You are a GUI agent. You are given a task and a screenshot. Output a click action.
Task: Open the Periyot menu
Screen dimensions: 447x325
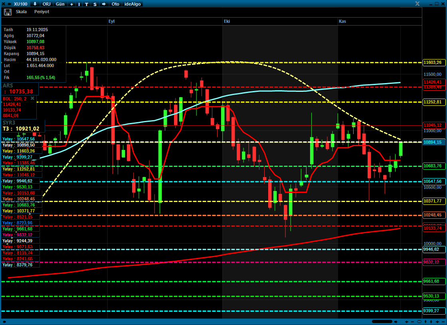pos(42,12)
